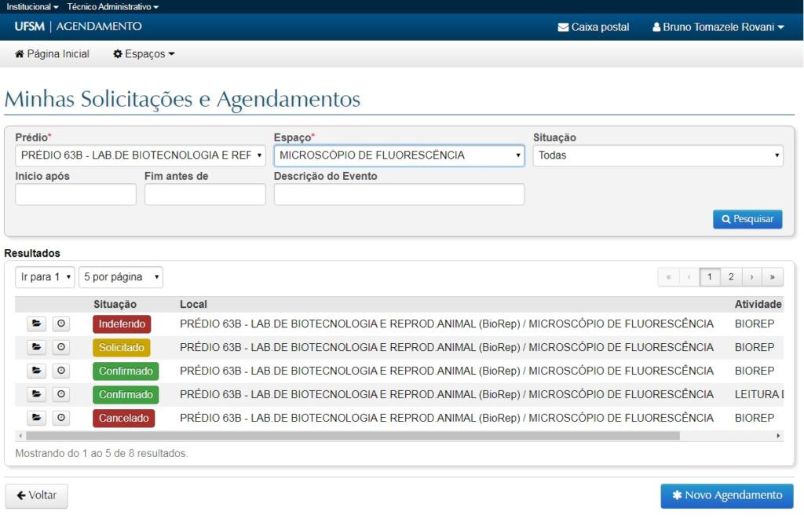This screenshot has height=523, width=804.
Task: Open folder icon in the Solicitado row
Action: coord(37,347)
